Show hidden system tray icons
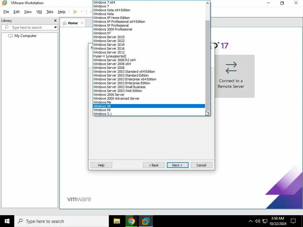Viewport: 303px width, 227px height. coord(250,221)
